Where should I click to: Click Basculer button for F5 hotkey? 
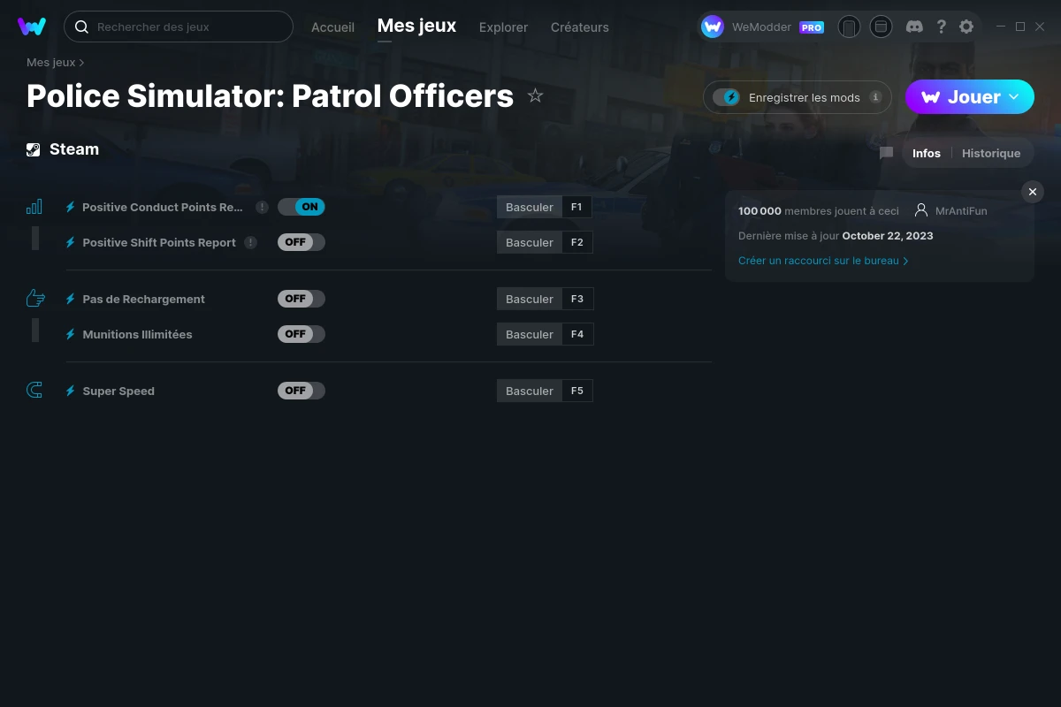point(530,391)
